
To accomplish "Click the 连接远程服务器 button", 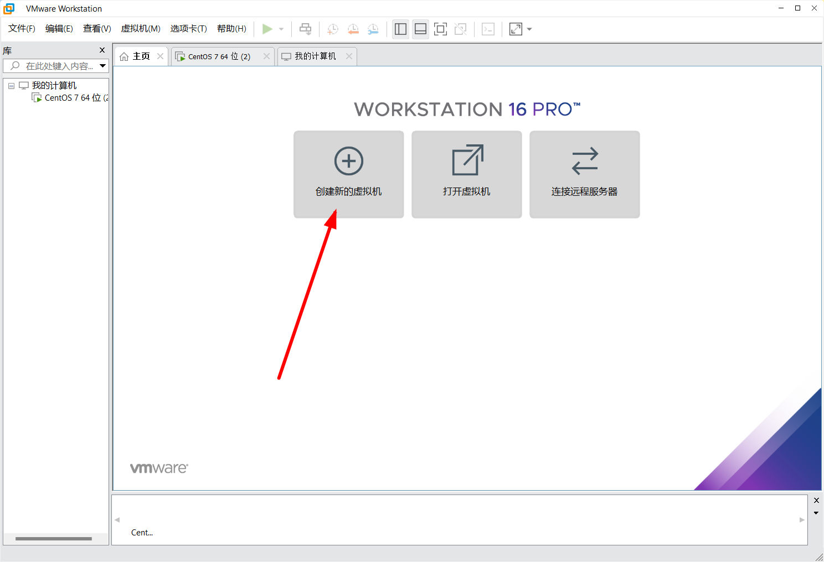I will (x=585, y=174).
